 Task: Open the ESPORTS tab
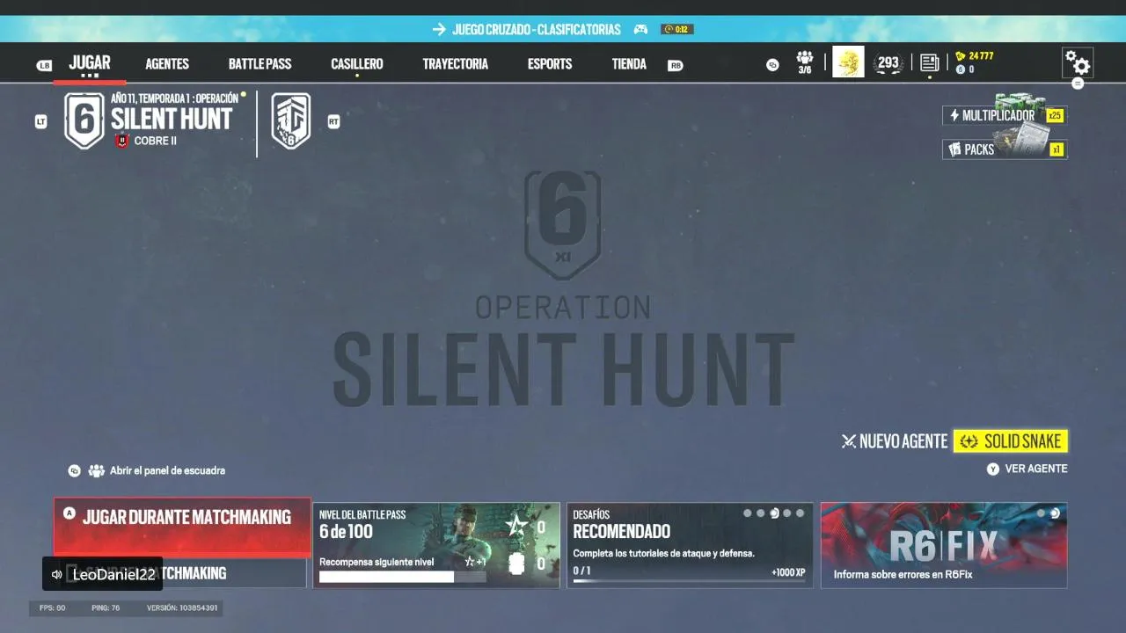(550, 64)
